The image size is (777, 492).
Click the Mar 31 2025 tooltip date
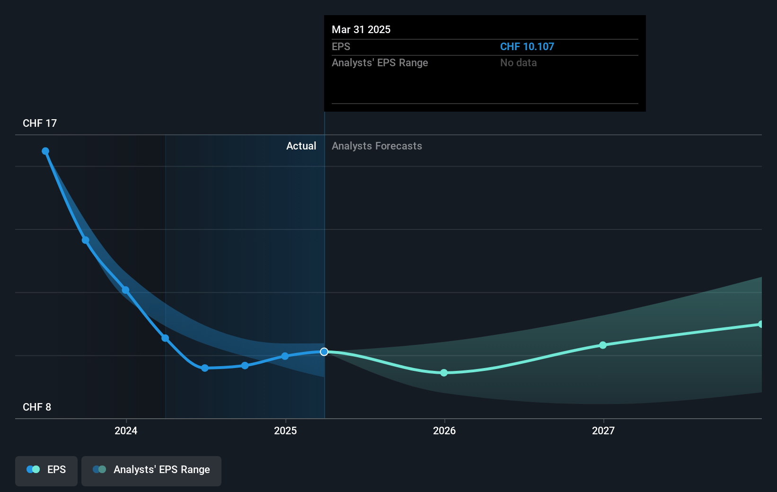pyautogui.click(x=361, y=29)
